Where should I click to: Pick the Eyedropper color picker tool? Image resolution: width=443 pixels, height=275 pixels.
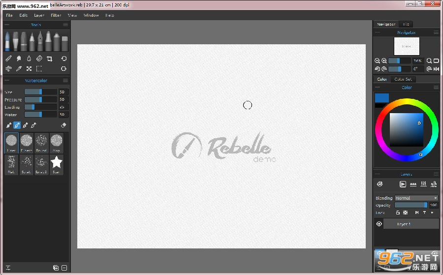[19, 68]
